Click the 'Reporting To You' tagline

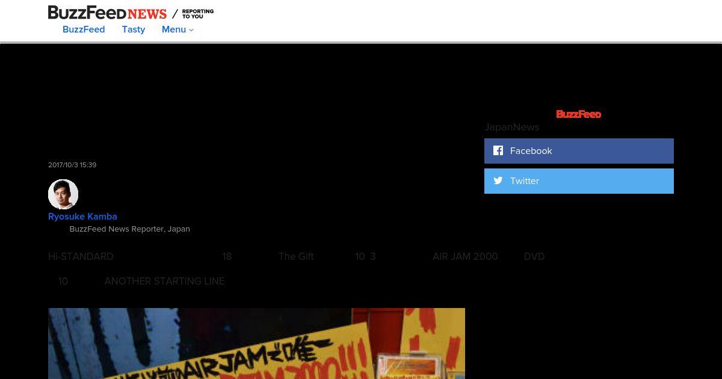coord(198,14)
